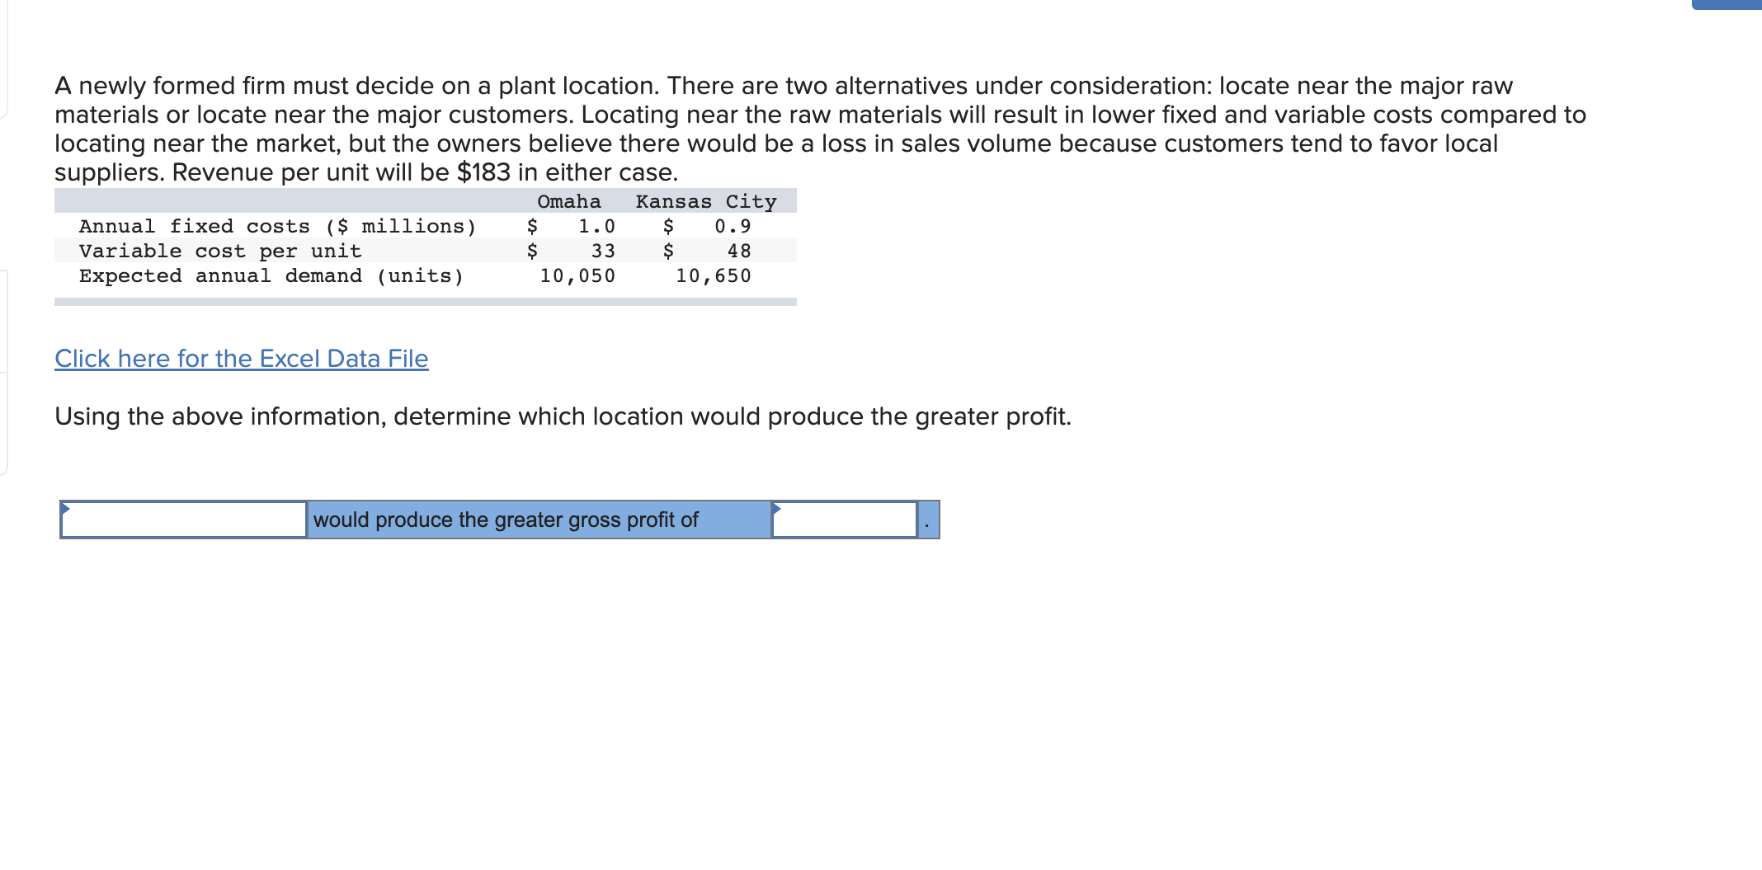1762x870 pixels.
Task: Click the location answer dropdown field
Action: pos(184,520)
